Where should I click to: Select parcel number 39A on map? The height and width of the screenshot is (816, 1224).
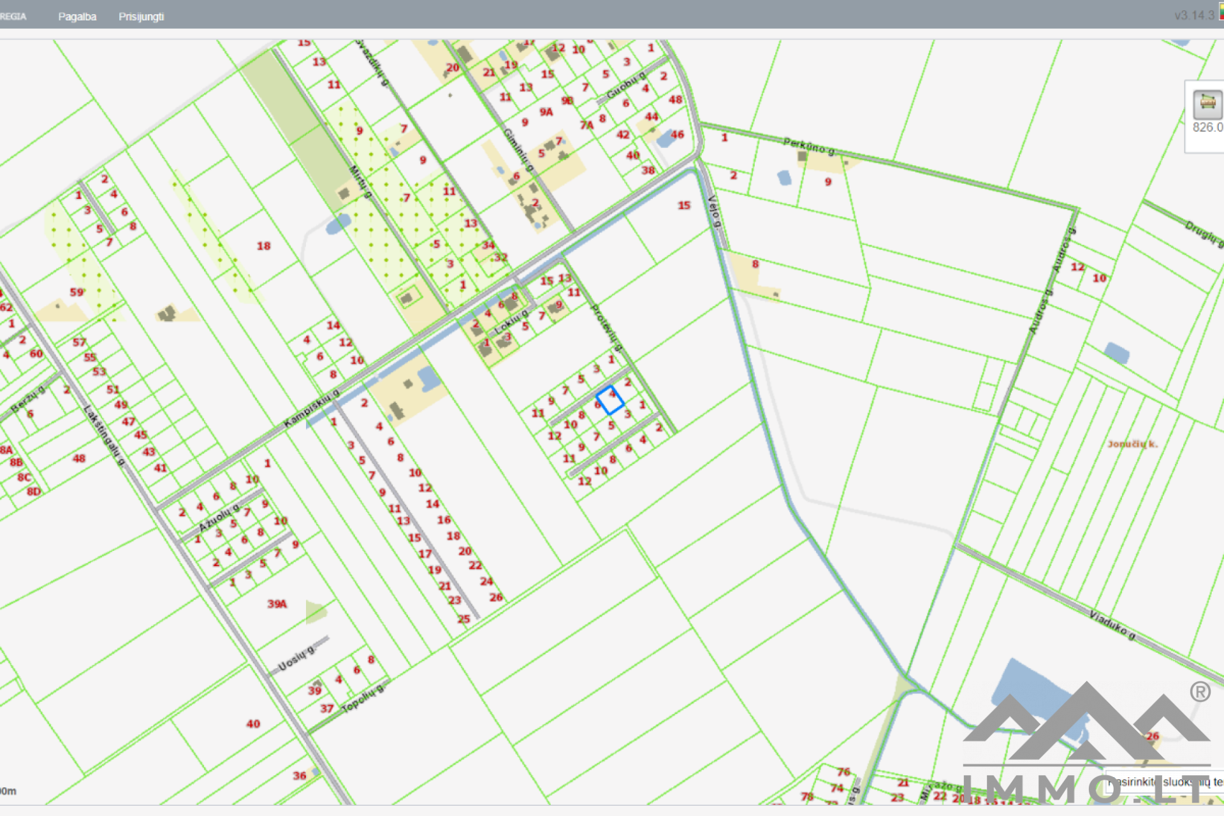(277, 604)
